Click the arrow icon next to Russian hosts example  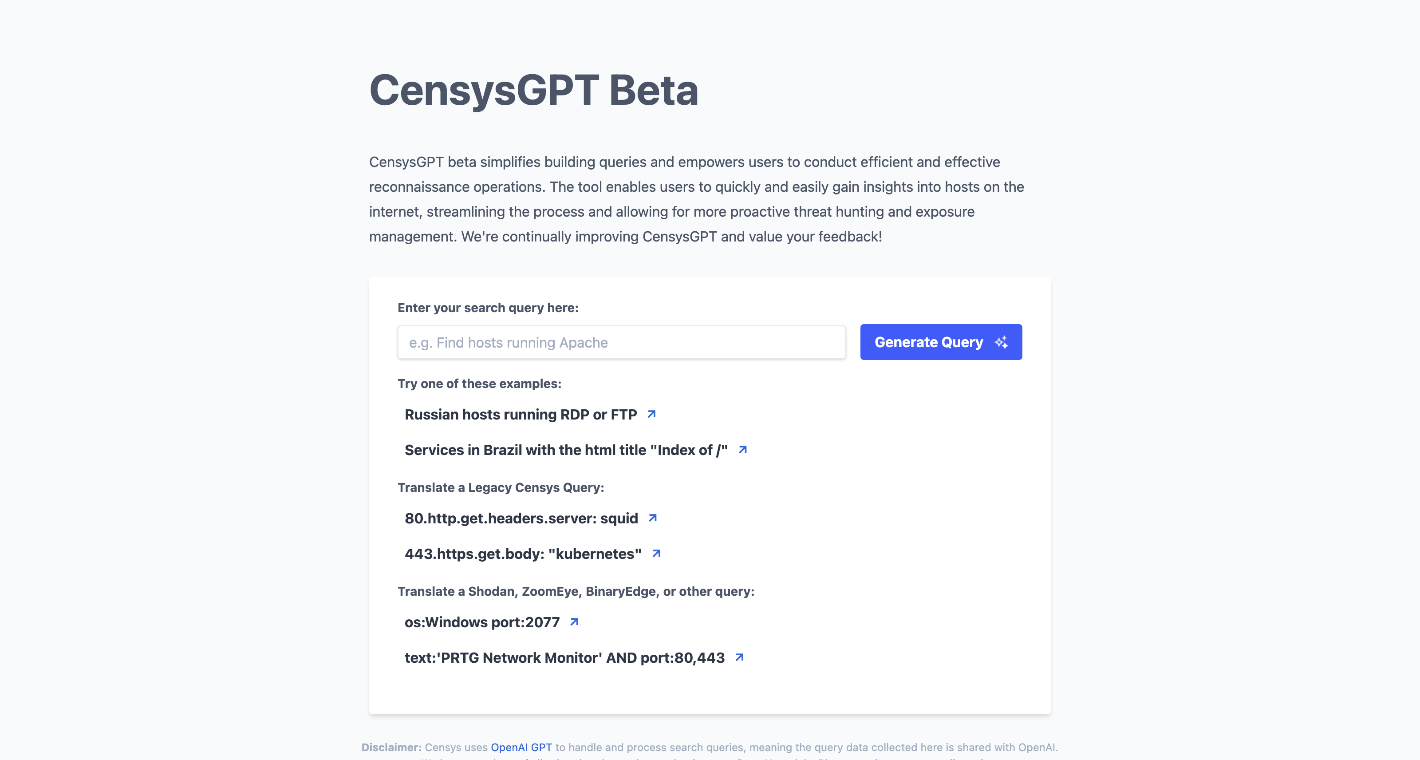click(651, 414)
